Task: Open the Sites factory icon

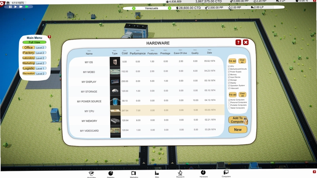Action: coord(157,173)
